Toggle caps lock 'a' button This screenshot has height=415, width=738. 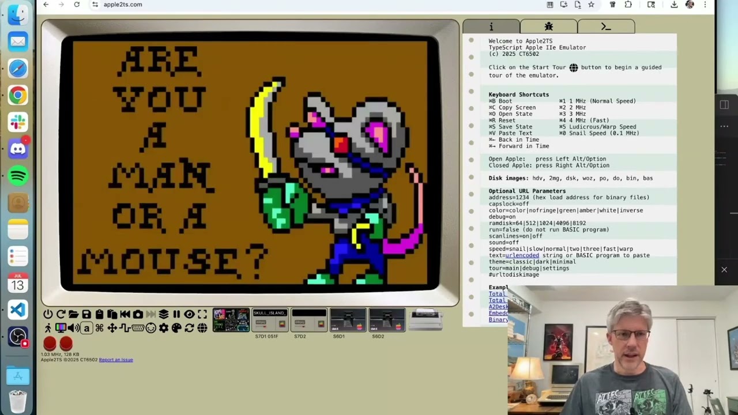pyautogui.click(x=86, y=328)
